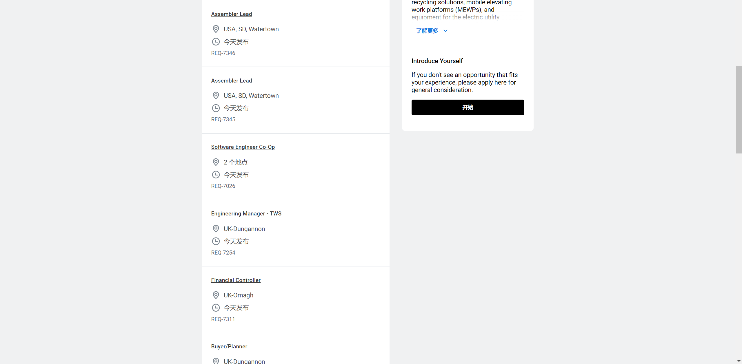
Task: Click clock icon for Financial Controller posting
Action: 216,308
